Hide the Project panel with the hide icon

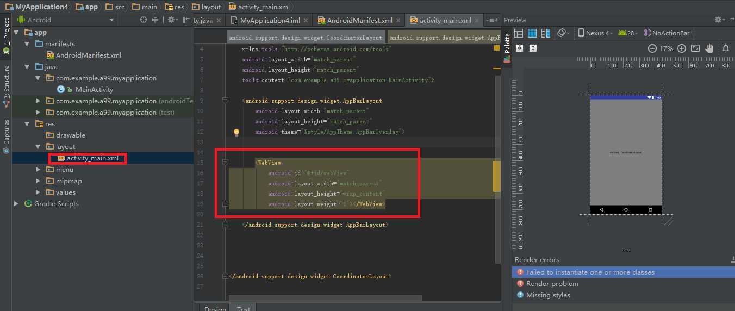(186, 20)
